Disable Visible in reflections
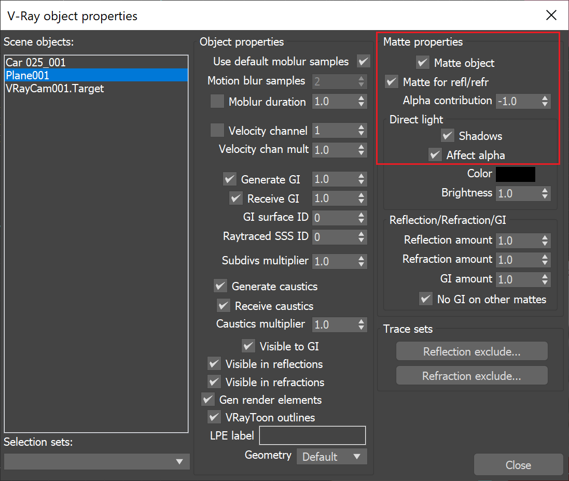This screenshot has height=481, width=569. click(x=214, y=364)
